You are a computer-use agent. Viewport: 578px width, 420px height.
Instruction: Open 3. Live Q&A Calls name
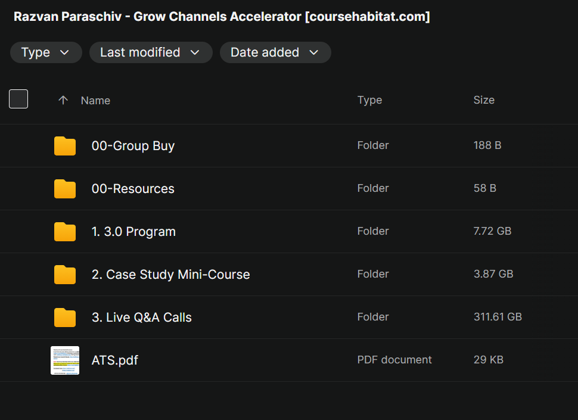click(142, 318)
